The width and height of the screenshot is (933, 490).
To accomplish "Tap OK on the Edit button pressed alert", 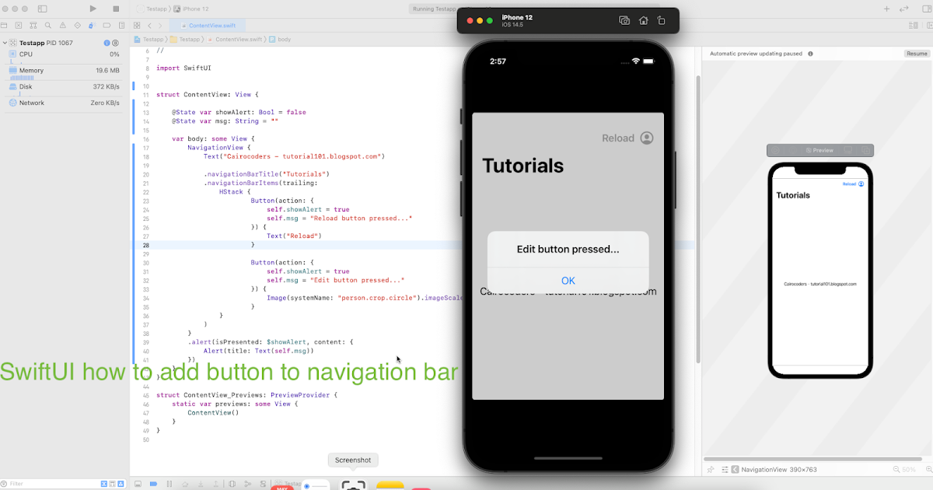I will coord(568,280).
